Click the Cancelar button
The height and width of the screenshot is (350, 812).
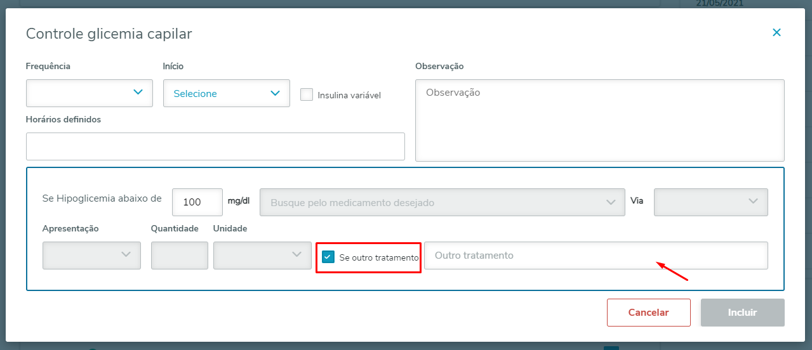648,313
